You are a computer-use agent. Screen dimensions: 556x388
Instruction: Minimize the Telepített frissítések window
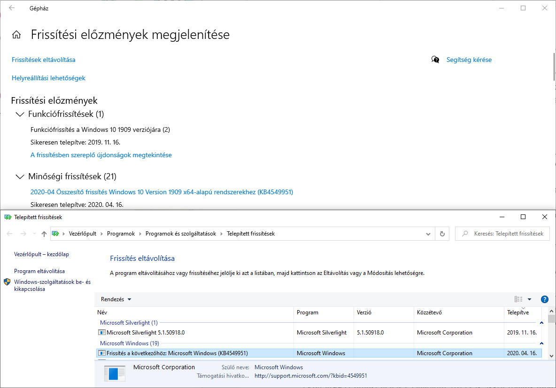pyautogui.click(x=502, y=217)
